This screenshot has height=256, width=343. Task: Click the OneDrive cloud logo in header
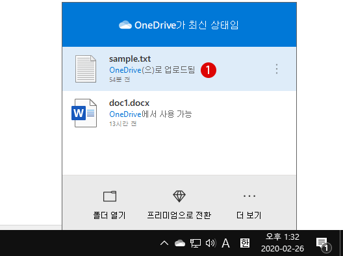click(125, 25)
